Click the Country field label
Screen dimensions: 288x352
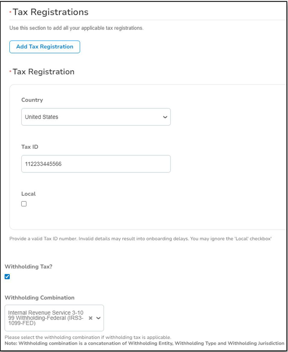pos(32,100)
